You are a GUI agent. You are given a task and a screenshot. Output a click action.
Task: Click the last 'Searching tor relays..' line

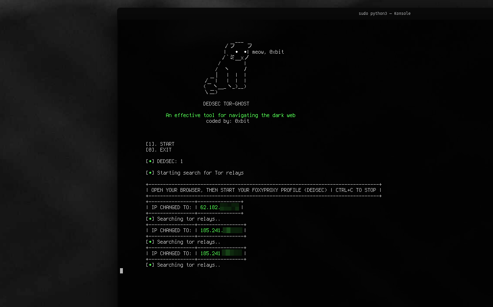[183, 265]
